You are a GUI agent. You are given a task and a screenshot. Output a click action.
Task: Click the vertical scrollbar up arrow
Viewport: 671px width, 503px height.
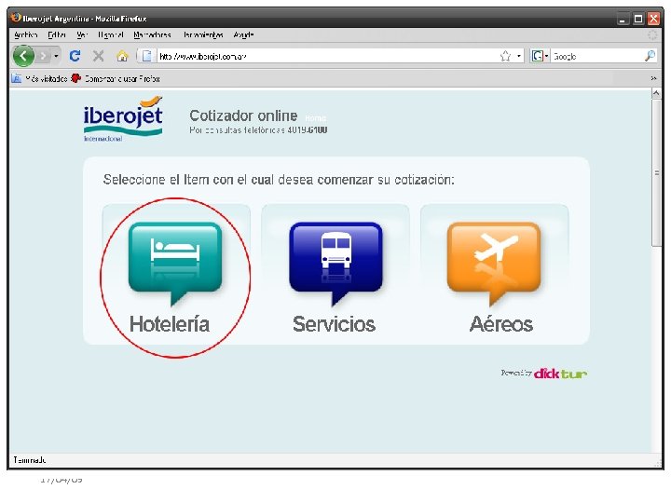(x=656, y=93)
